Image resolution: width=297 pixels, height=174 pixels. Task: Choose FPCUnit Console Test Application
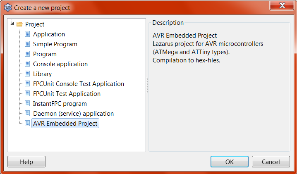[x=79, y=84]
